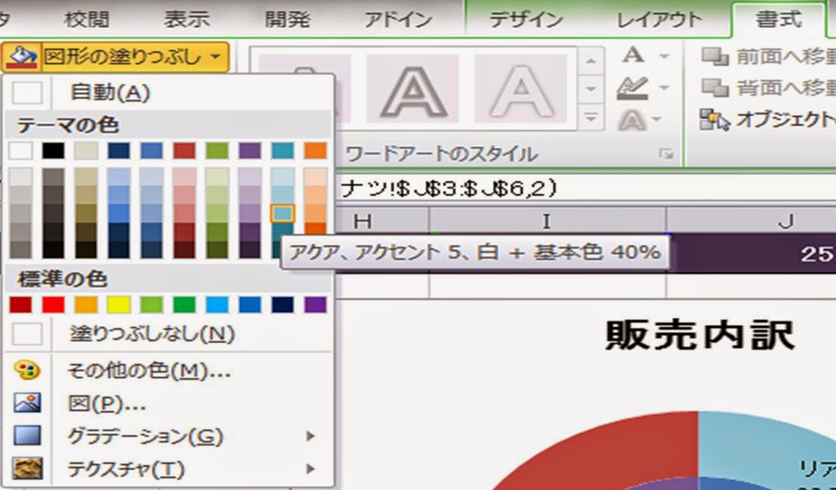The width and height of the screenshot is (836, 490).
Task: Select 塗りつぶしなし(N) no fill option
Action: [x=168, y=334]
